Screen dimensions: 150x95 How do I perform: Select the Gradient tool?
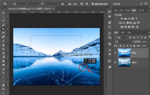pos(3,57)
